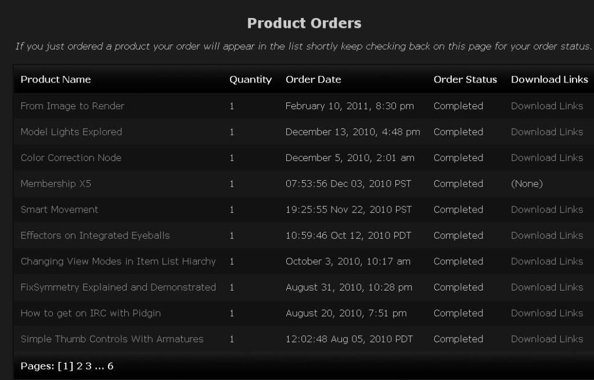Viewport: 594px width, 380px height.
Task: Click Download Links for Color Correction Node
Action: click(546, 157)
